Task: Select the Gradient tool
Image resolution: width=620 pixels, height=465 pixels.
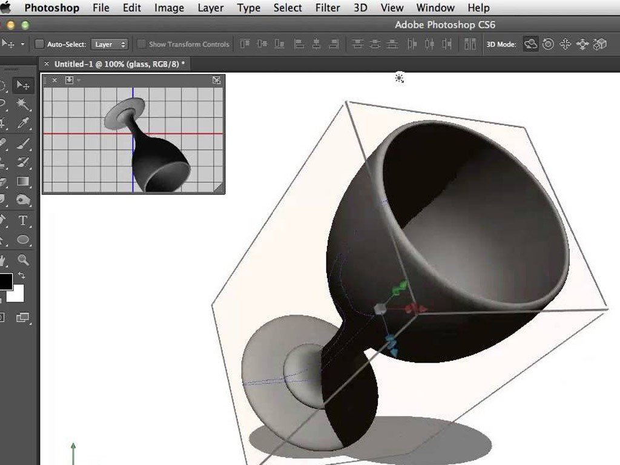Action: coord(23,182)
